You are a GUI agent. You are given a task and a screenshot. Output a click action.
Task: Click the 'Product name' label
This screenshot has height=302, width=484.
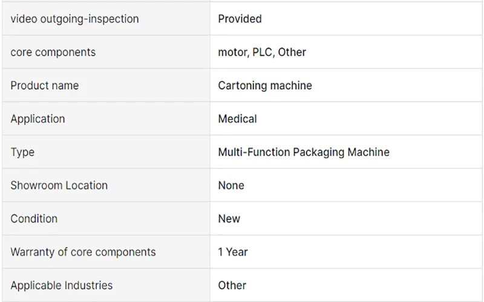click(45, 85)
